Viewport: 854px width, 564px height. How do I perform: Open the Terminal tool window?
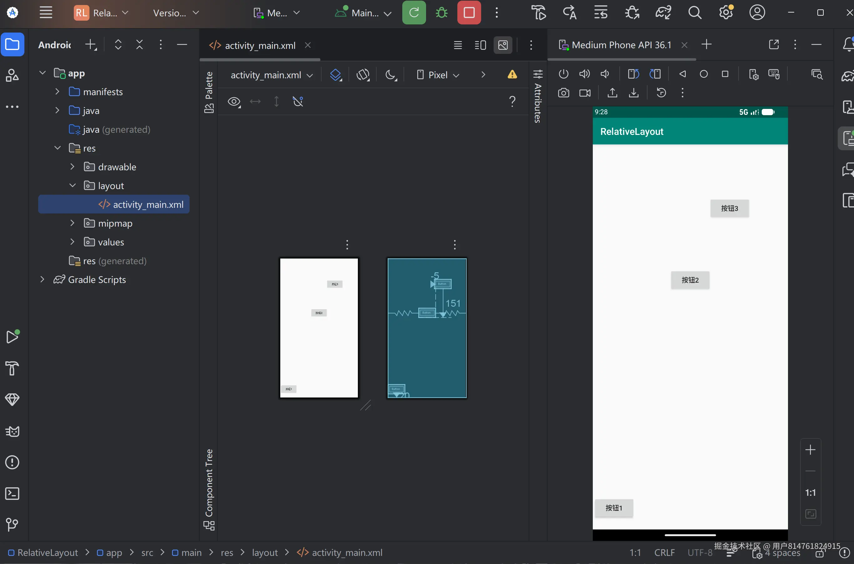point(12,494)
